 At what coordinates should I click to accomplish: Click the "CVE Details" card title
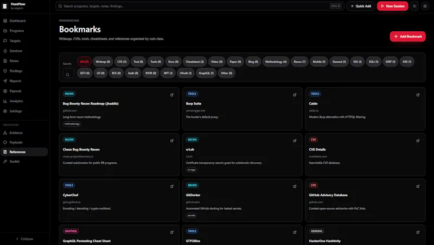[317, 149]
